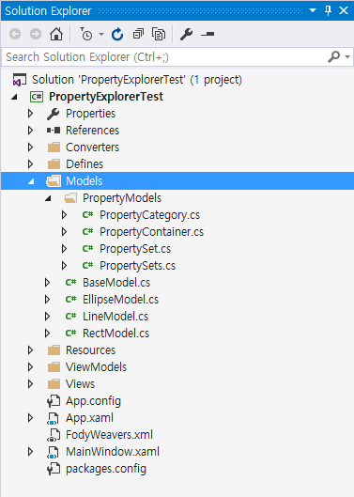The width and height of the screenshot is (354, 497).
Task: Select the App.config file name
Action: tap(93, 401)
